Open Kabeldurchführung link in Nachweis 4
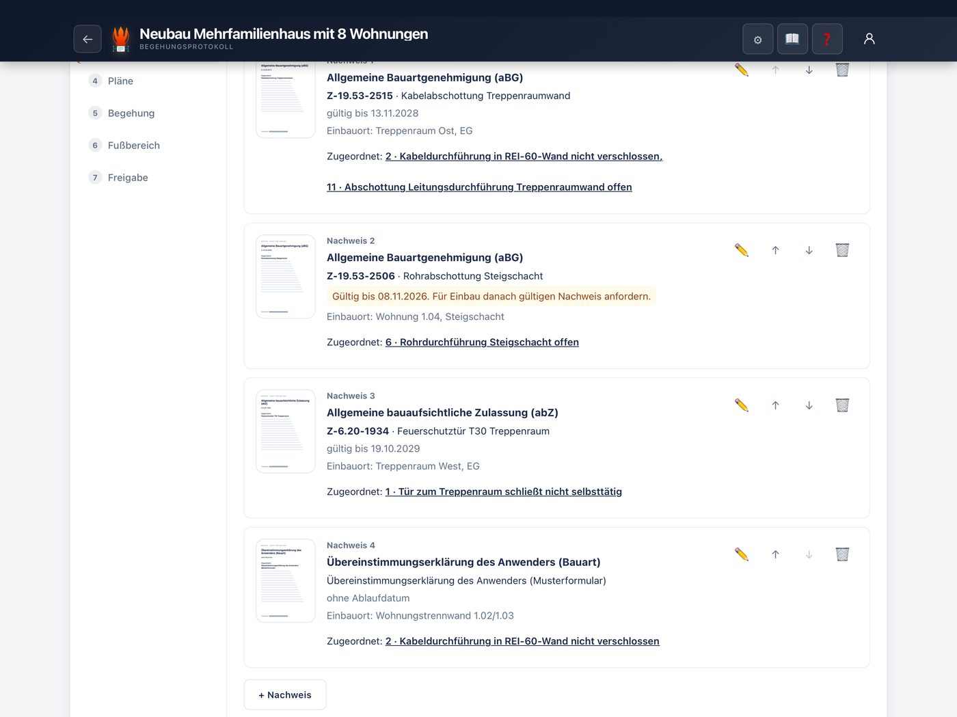 (x=522, y=641)
